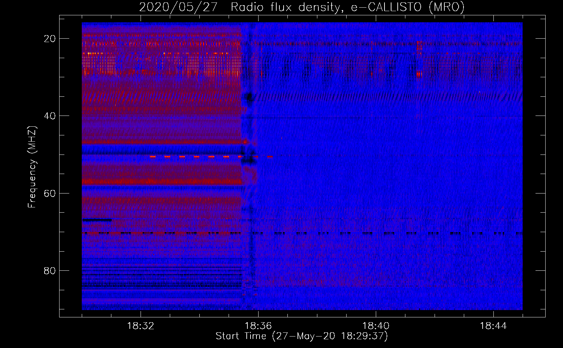Click the 'Frequency (MHZ)' axis label
563x348 pixels.
pos(32,167)
